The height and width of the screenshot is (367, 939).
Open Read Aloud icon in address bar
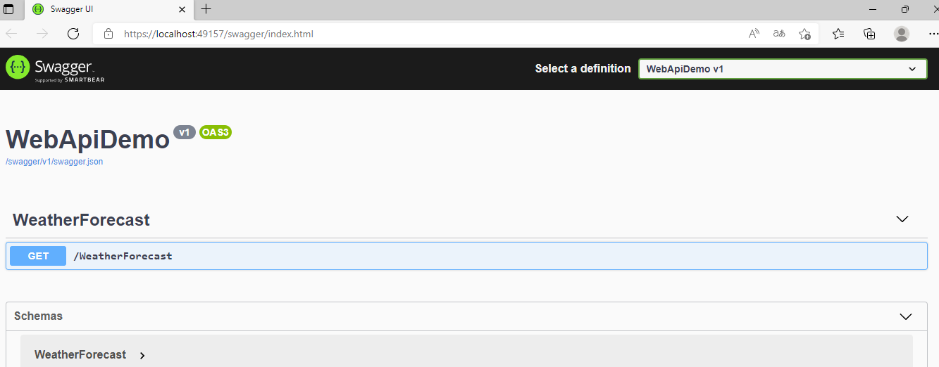(x=754, y=34)
